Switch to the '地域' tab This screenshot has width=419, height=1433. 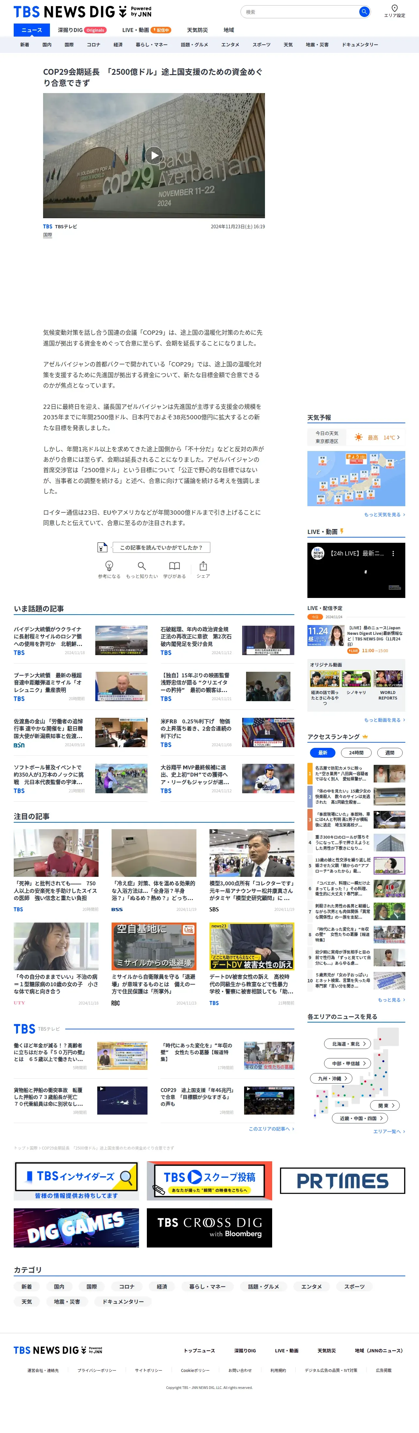click(x=229, y=30)
